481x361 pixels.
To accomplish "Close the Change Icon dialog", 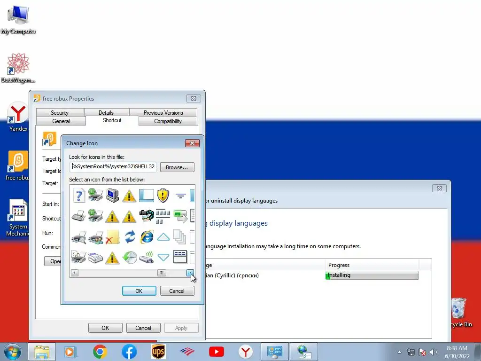I will pyautogui.click(x=192, y=143).
